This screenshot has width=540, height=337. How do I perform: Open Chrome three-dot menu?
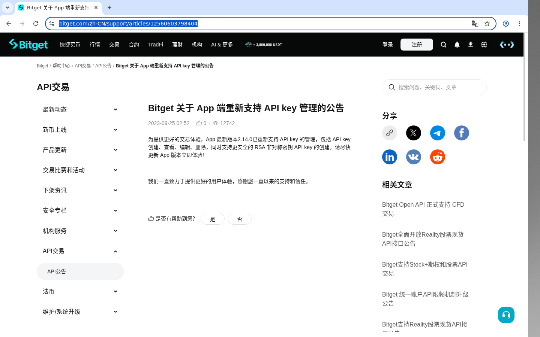(519, 24)
